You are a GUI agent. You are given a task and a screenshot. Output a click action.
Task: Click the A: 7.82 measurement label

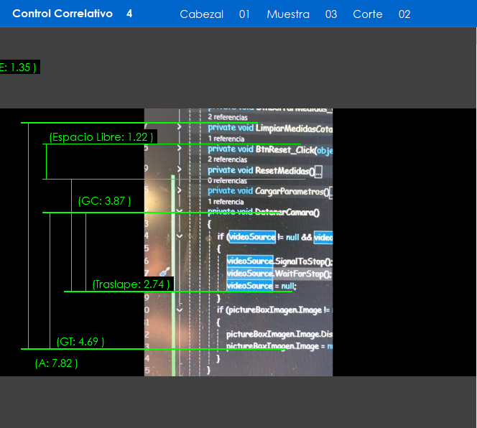click(x=56, y=363)
